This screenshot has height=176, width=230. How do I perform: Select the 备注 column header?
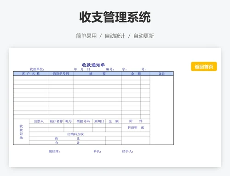[161, 74]
